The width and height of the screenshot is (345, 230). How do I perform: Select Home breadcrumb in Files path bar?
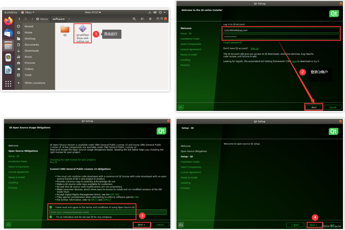(x=42, y=19)
